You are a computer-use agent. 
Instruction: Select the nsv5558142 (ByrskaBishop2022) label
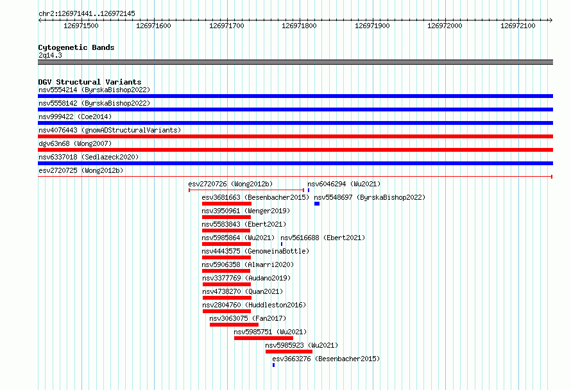(x=94, y=103)
